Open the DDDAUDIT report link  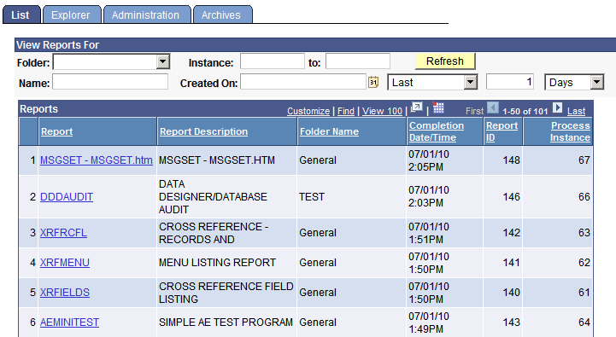click(x=67, y=196)
